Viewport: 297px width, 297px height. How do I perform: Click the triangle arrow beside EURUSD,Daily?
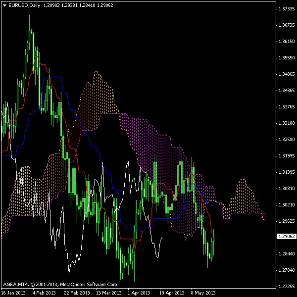(4, 5)
